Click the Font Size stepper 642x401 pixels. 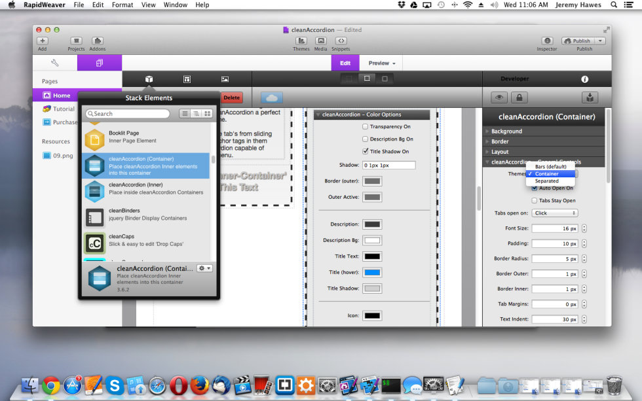click(584, 228)
